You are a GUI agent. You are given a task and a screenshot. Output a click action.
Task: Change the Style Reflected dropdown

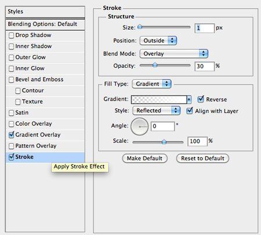[157, 111]
